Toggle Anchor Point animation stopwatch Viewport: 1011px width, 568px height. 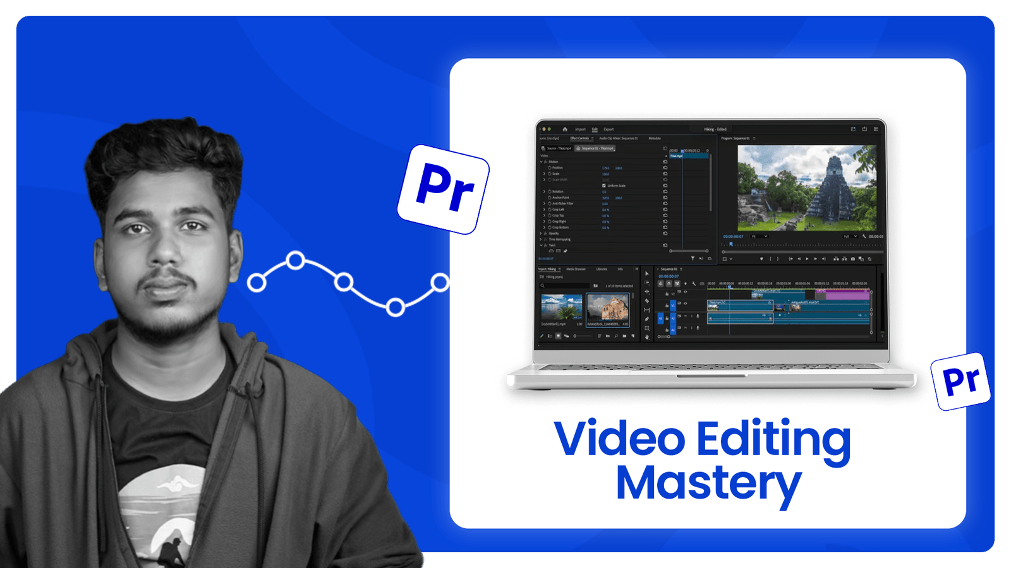click(x=550, y=198)
